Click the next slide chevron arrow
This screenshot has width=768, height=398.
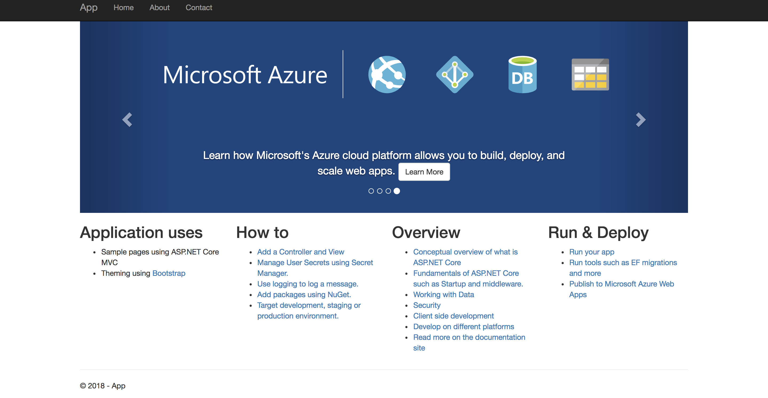[x=640, y=120]
